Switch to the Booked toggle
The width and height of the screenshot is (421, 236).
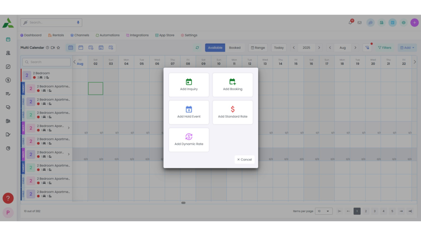click(235, 48)
